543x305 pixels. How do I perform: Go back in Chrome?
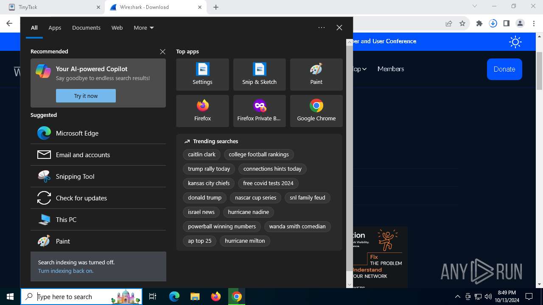click(x=9, y=24)
